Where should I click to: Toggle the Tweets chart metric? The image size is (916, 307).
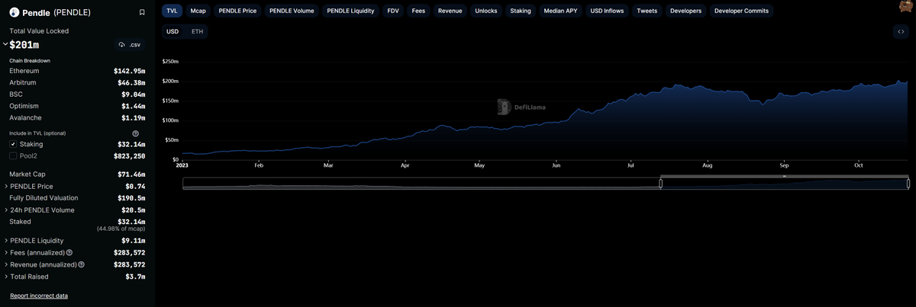(647, 11)
